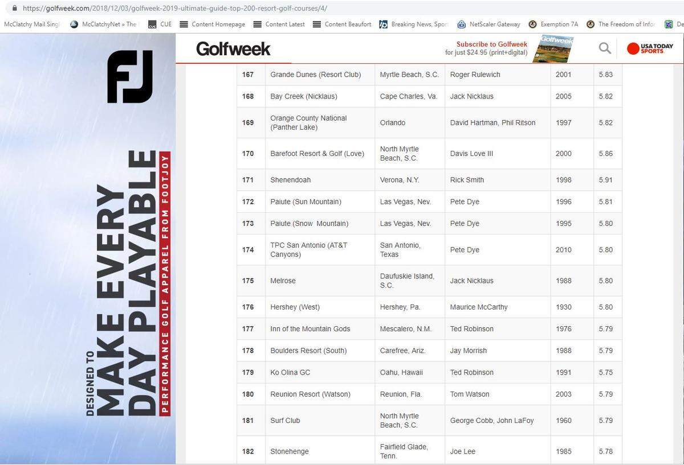Click year '1930' for Hershey West
This screenshot has width=684, height=465.
pyautogui.click(x=564, y=307)
